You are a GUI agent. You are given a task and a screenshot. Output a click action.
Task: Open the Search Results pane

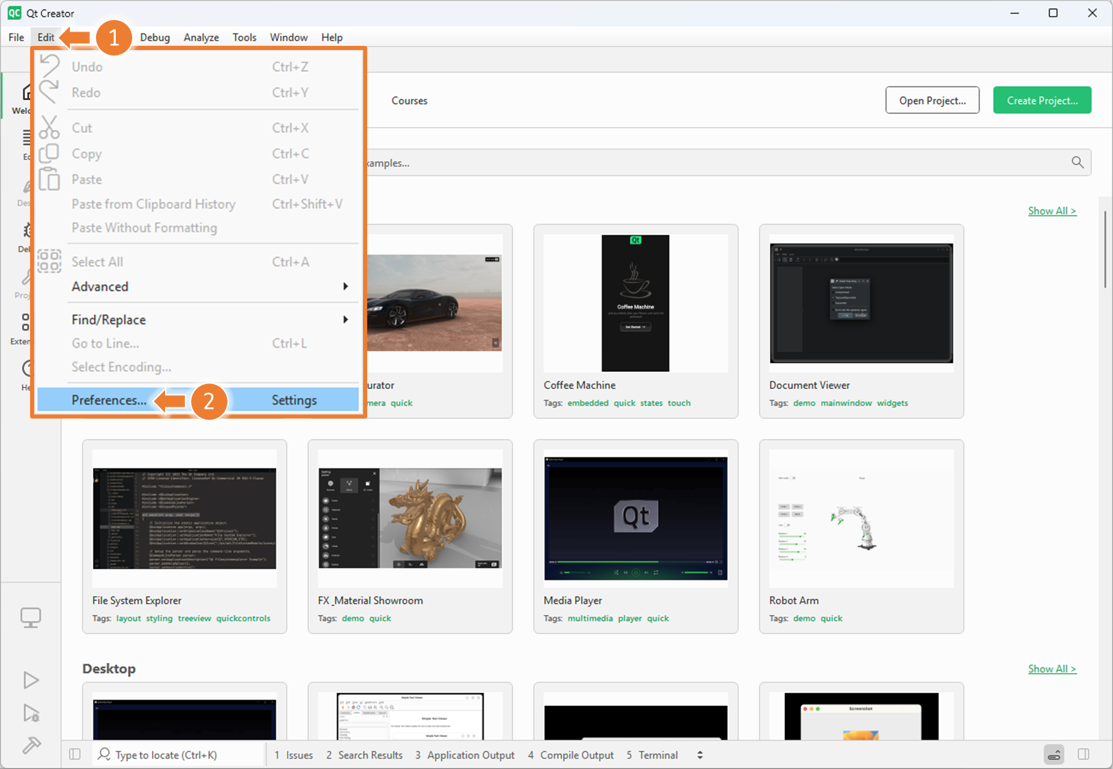click(364, 755)
